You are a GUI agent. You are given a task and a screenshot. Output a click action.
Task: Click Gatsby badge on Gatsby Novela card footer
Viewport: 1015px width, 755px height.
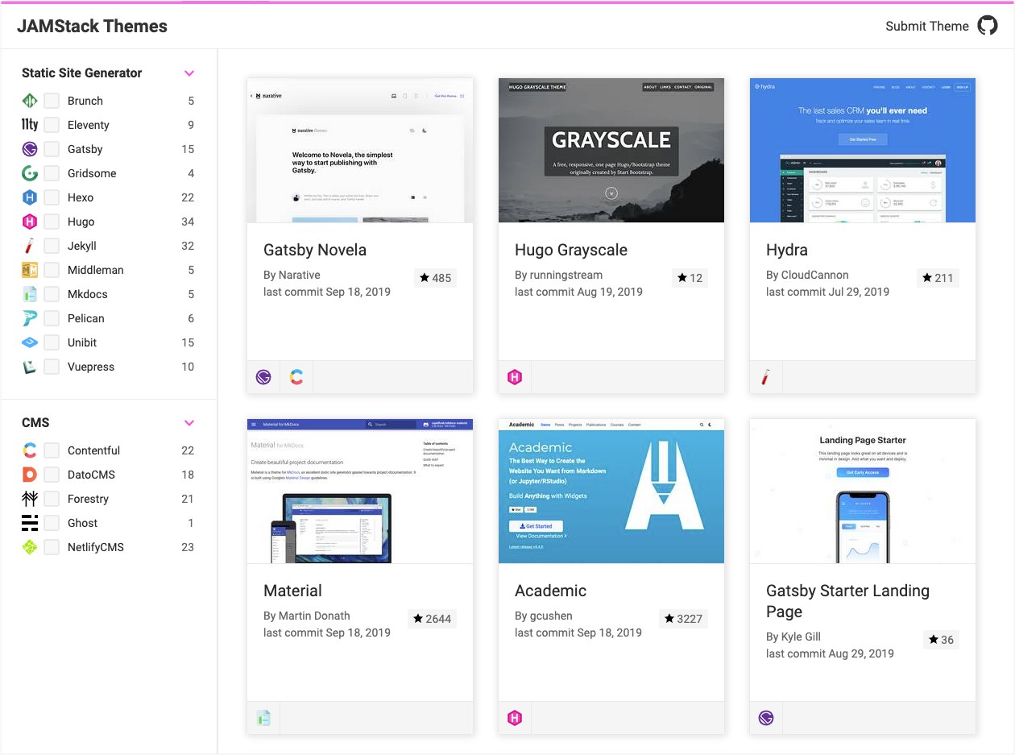point(263,376)
